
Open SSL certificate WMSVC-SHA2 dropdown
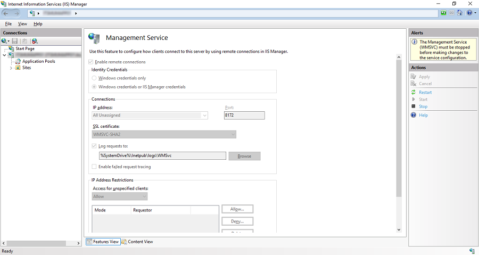click(164, 134)
